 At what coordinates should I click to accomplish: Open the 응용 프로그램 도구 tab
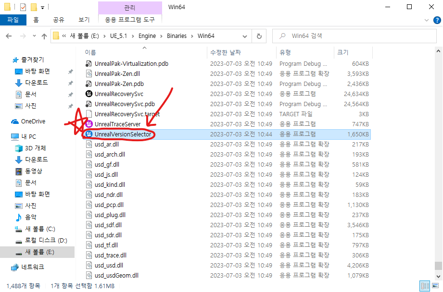coord(130,20)
